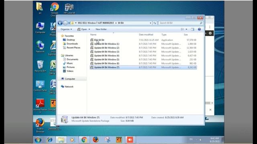Click the gear settings icon in background window
257x144 pixels.
click(x=210, y=33)
